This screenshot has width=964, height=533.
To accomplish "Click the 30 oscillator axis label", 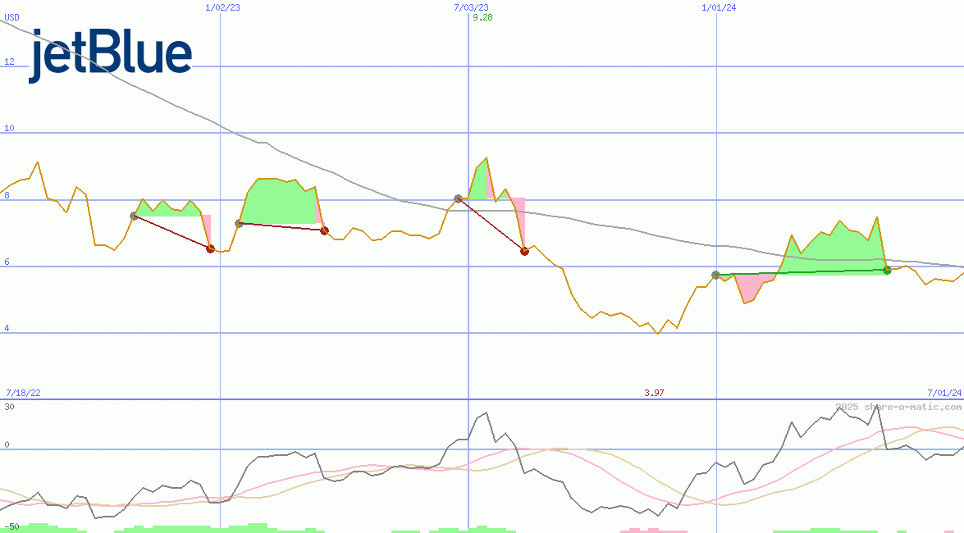I will pyautogui.click(x=9, y=407).
